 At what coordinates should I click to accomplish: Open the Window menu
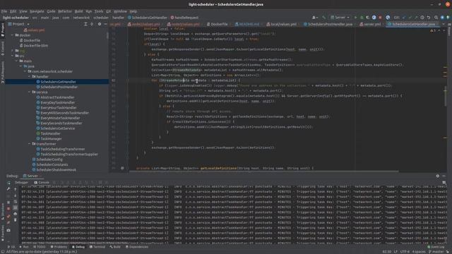[x=120, y=11]
